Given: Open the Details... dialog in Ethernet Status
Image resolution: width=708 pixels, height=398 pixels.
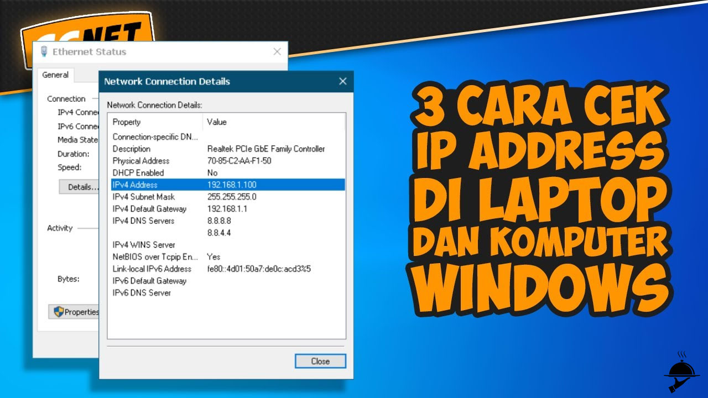Looking at the screenshot, I should [77, 187].
